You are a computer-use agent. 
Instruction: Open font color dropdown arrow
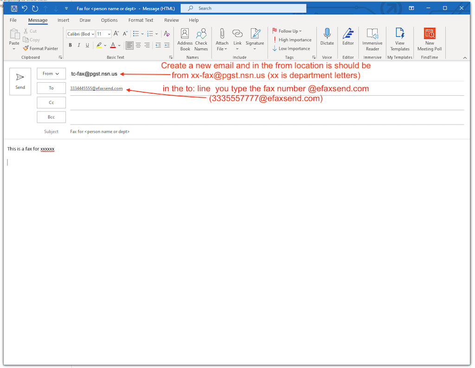coord(119,46)
